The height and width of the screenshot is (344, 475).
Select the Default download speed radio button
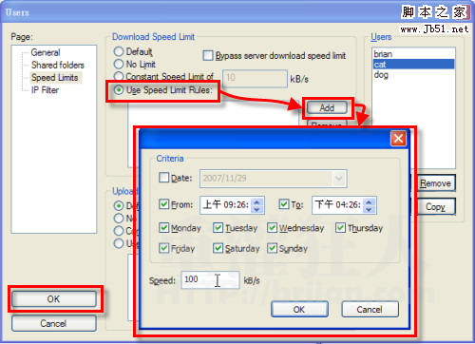[x=119, y=51]
